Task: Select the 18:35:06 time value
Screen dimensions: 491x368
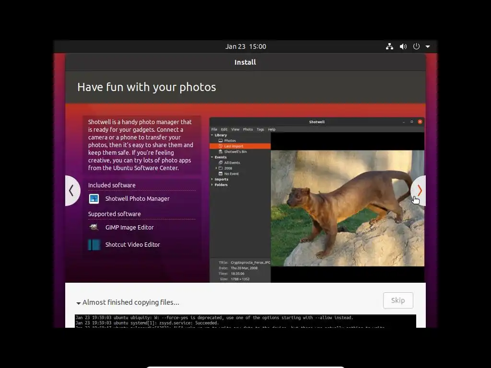Action: 238,274
